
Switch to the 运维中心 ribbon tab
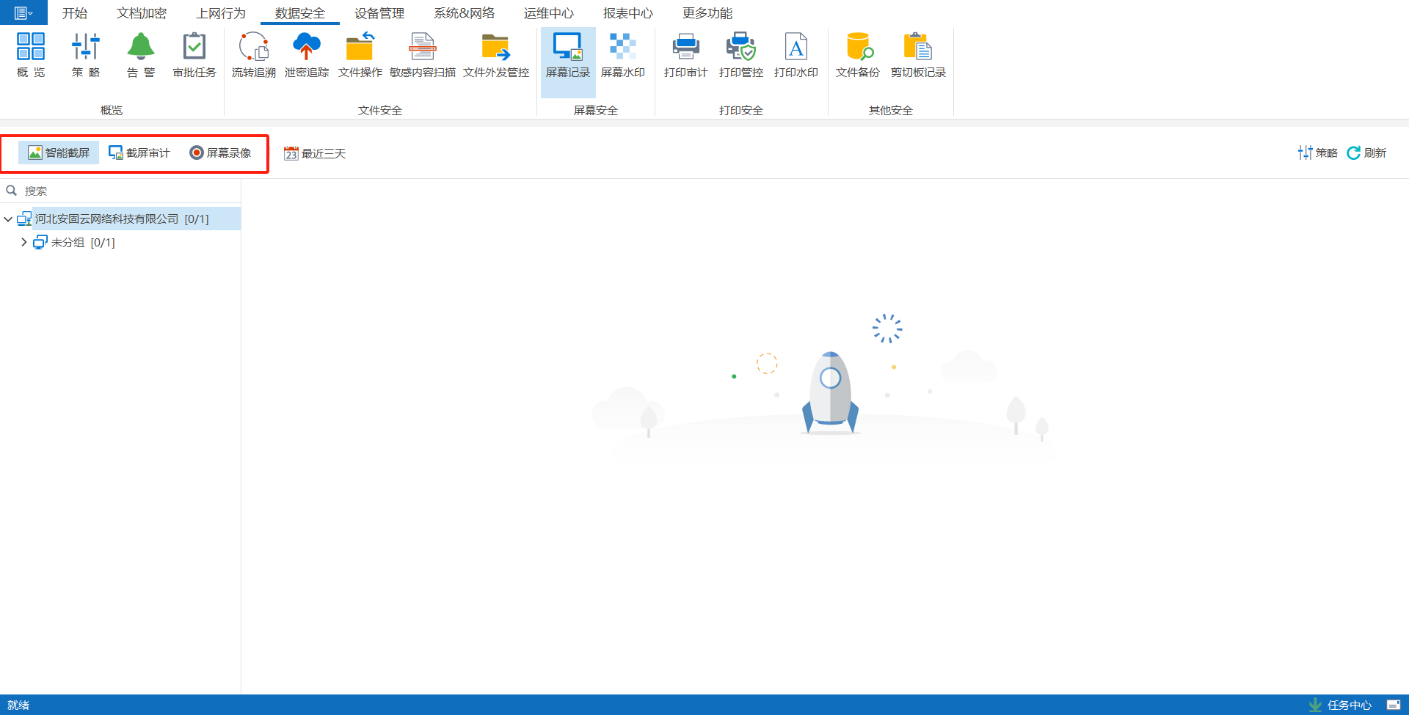[549, 13]
